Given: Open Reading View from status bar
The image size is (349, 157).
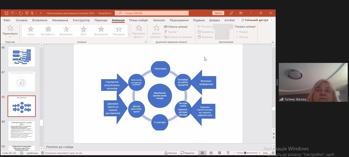Looking at the screenshot, I should tap(220, 153).
